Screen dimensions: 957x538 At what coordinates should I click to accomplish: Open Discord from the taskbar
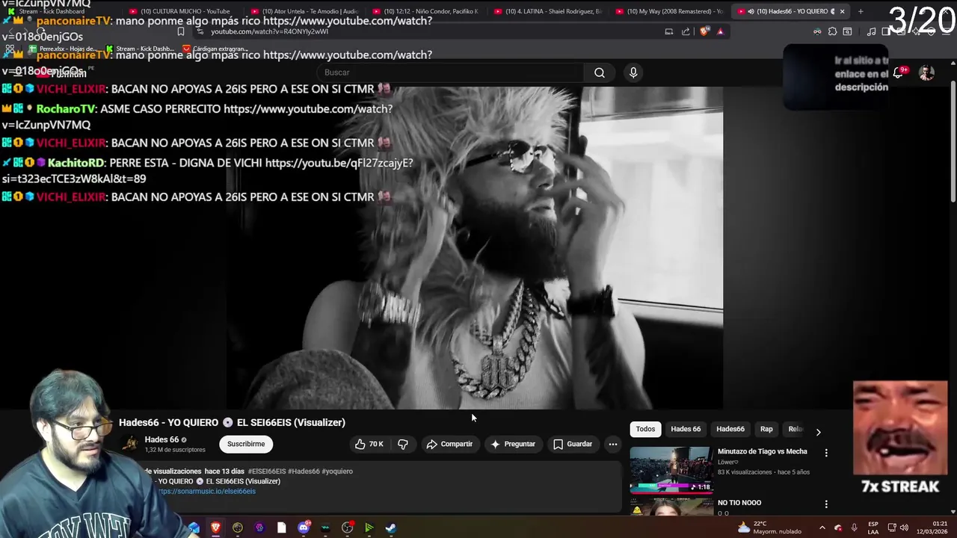304,528
